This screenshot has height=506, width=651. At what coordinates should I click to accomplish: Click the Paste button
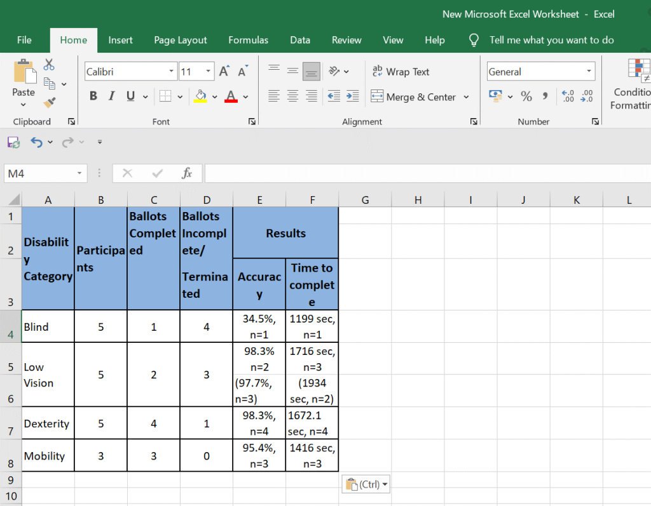coord(24,79)
